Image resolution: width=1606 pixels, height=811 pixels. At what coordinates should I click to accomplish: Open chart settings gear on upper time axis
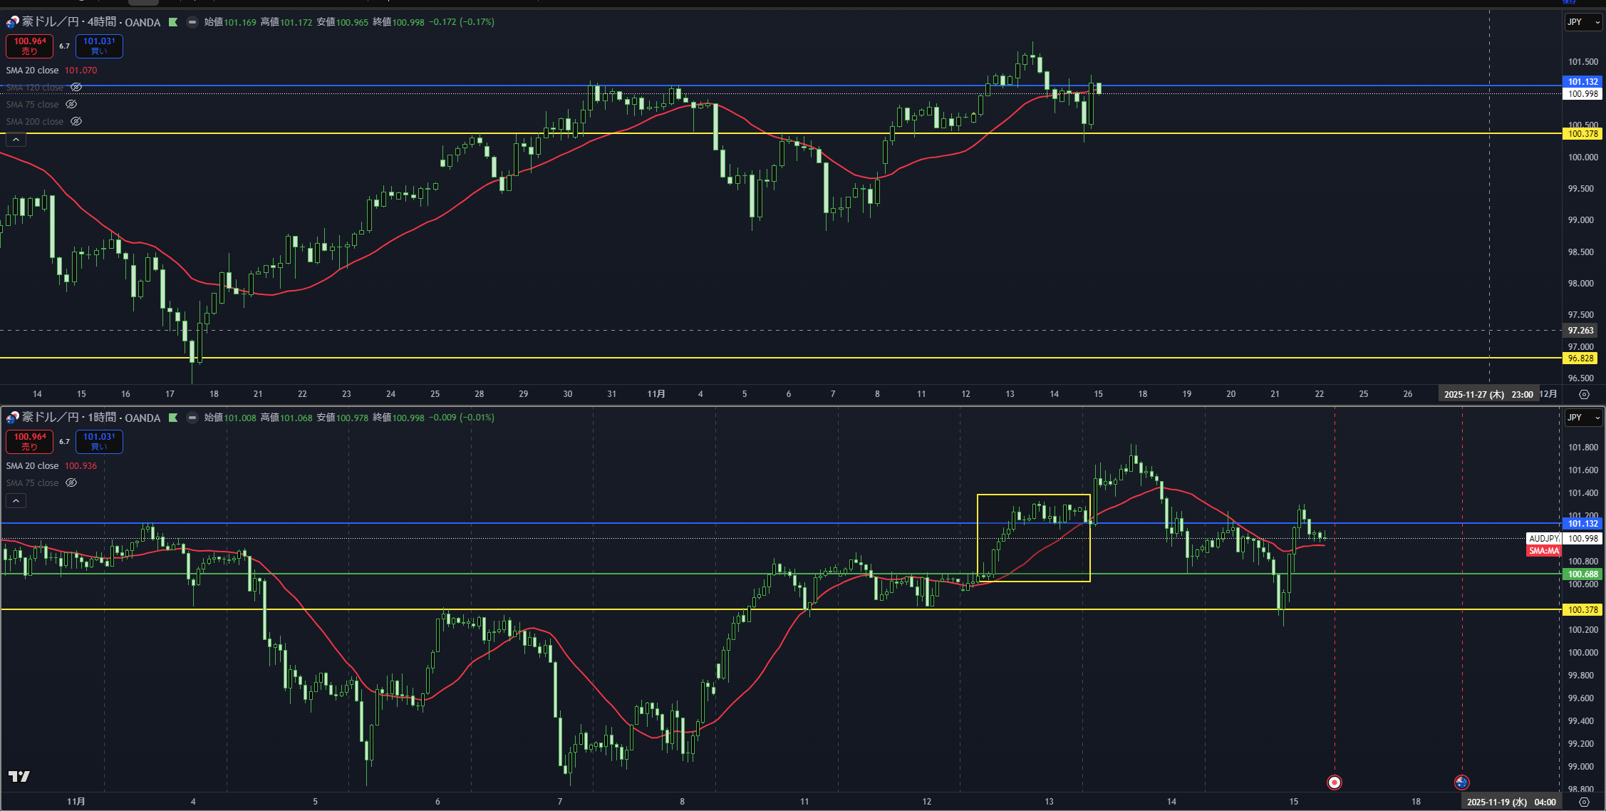1584,394
